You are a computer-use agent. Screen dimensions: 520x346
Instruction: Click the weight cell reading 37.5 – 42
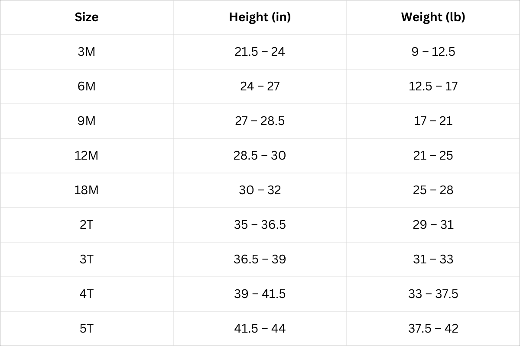pos(433,329)
